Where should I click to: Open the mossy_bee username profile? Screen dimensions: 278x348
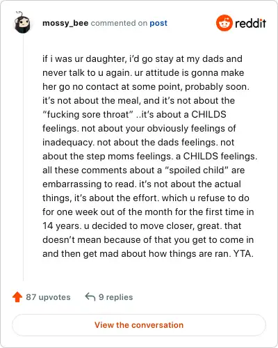[x=65, y=23]
